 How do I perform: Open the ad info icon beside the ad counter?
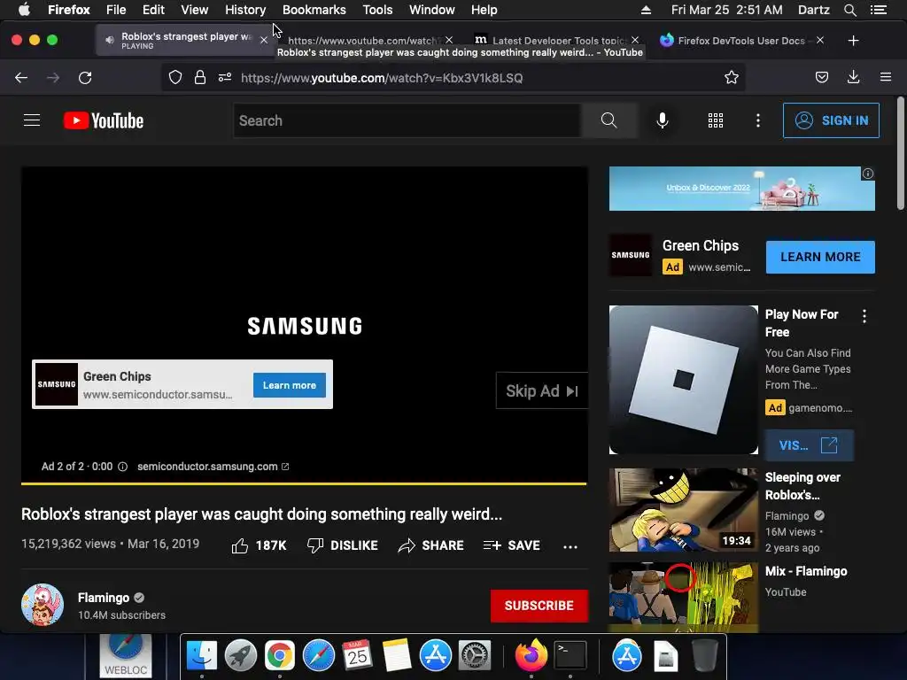point(122,467)
